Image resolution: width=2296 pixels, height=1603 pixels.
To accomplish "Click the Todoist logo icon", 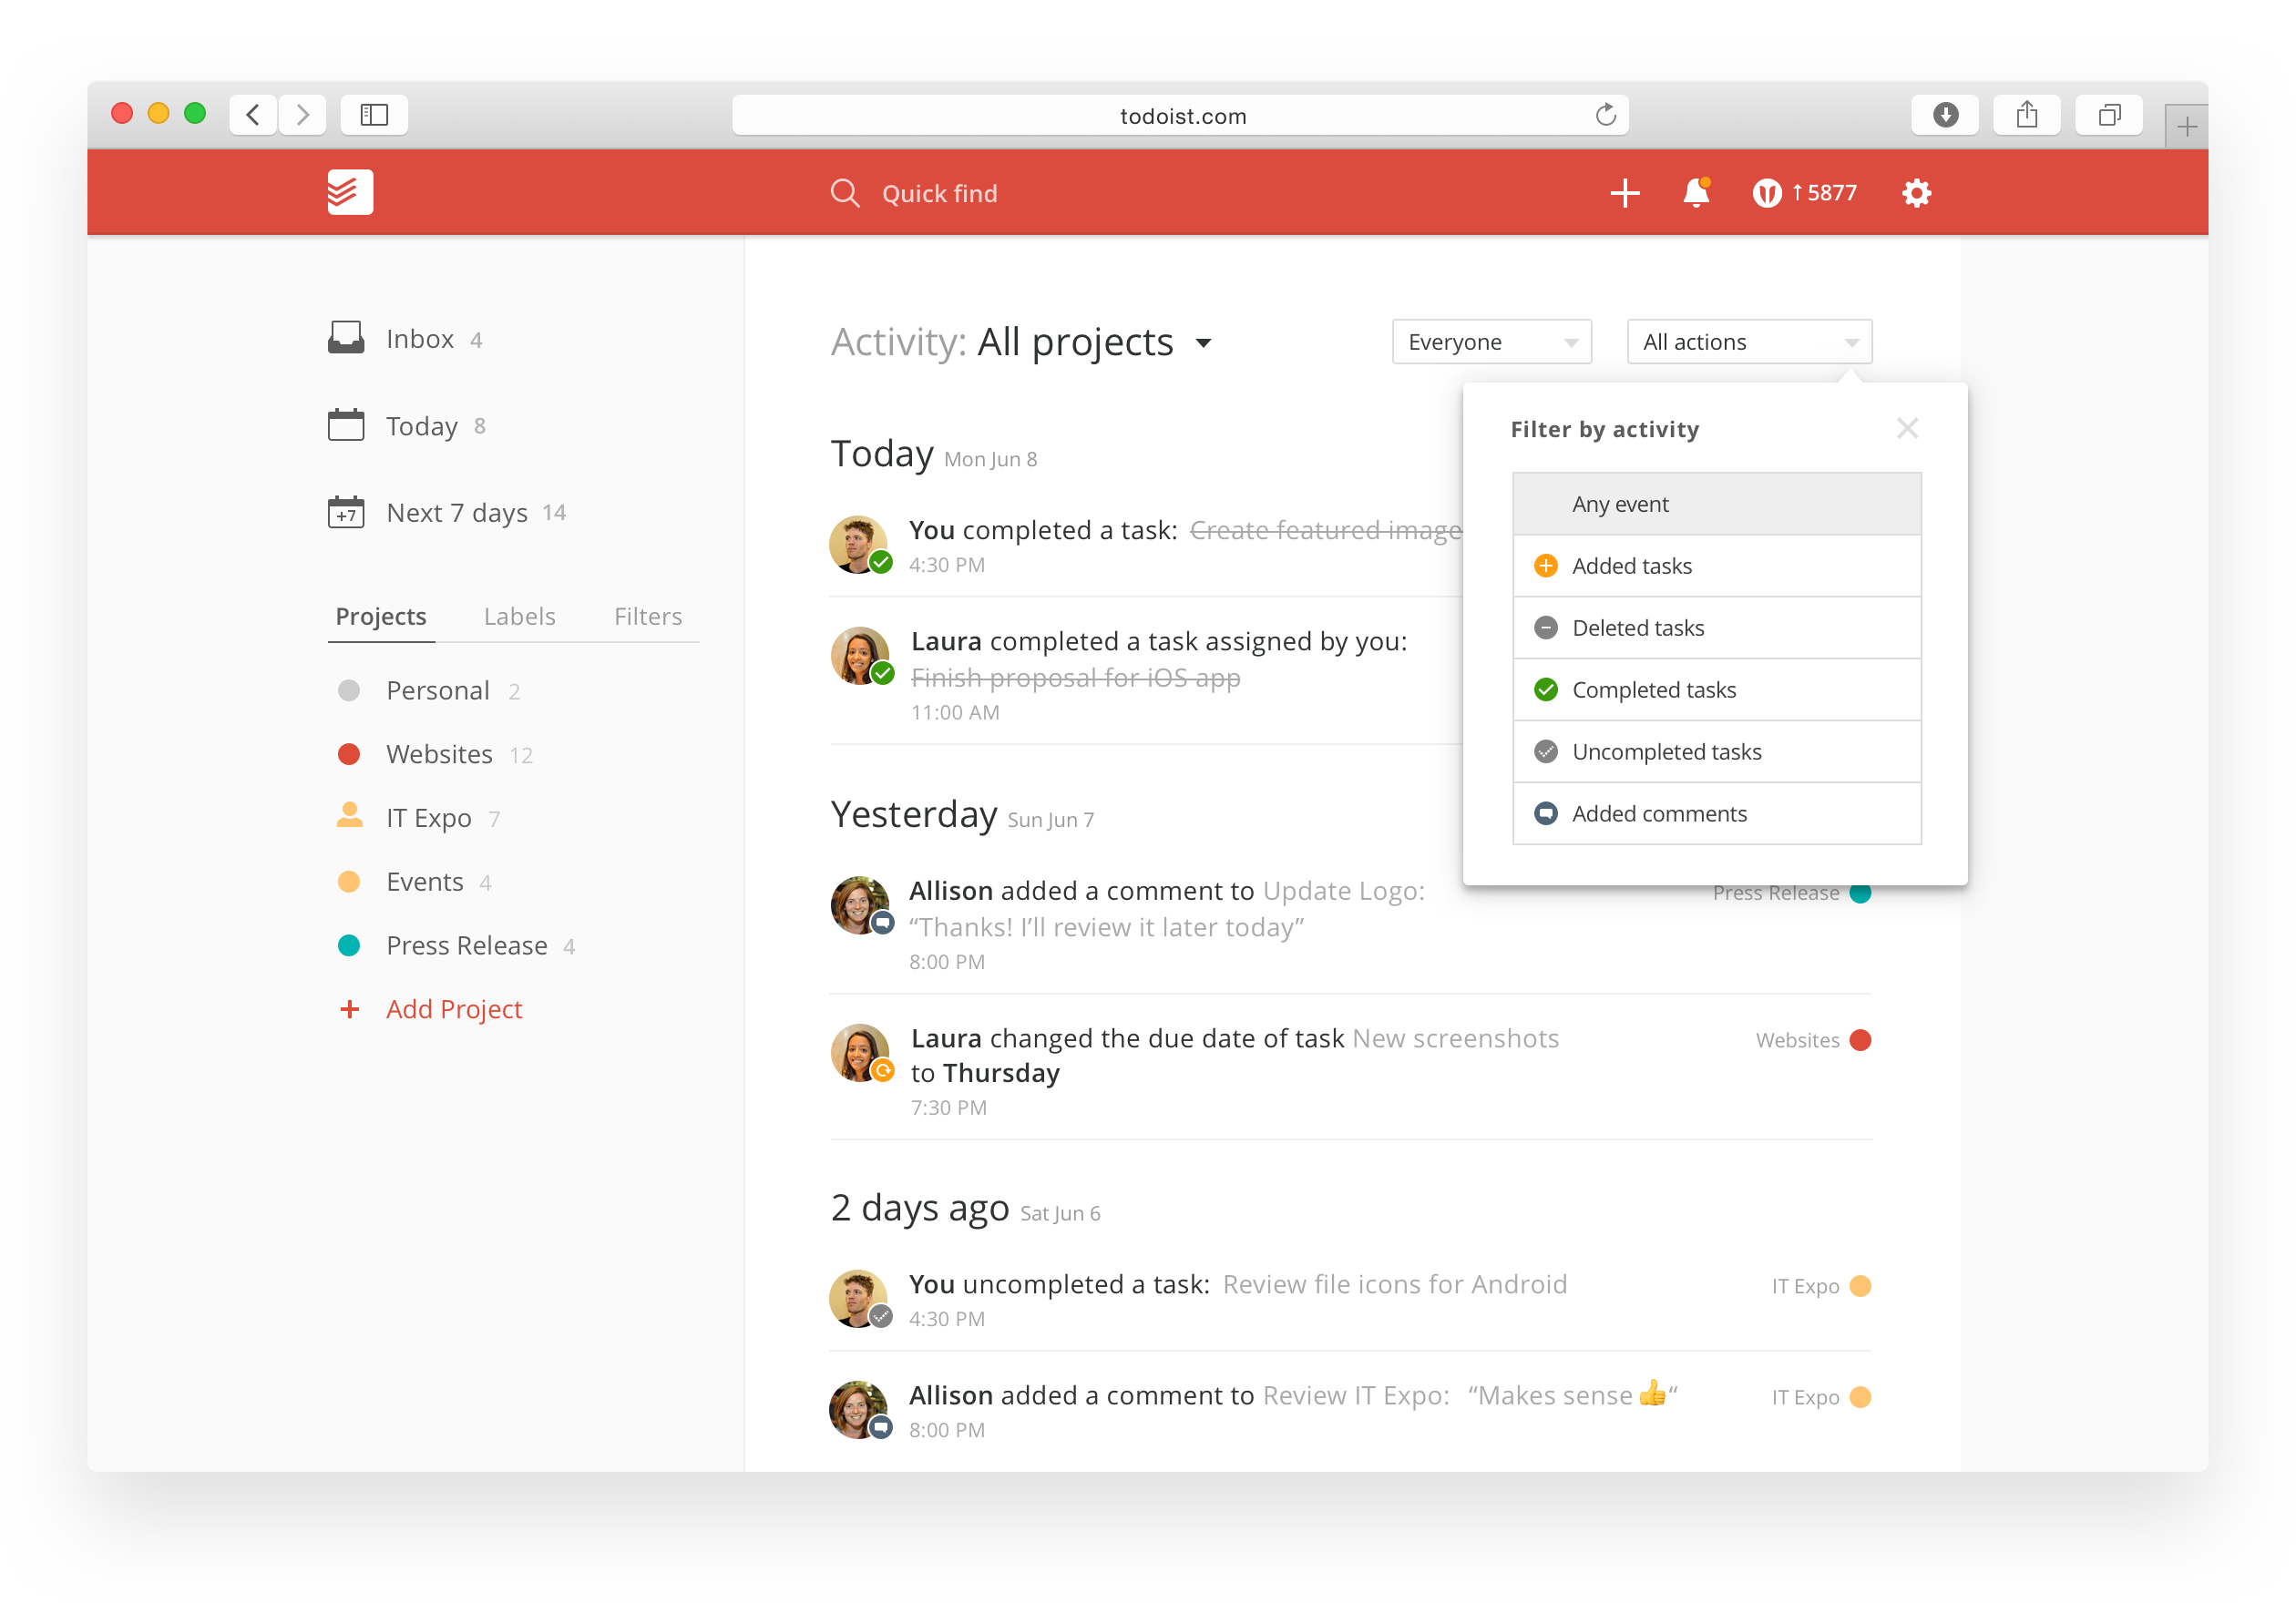I will tap(350, 192).
